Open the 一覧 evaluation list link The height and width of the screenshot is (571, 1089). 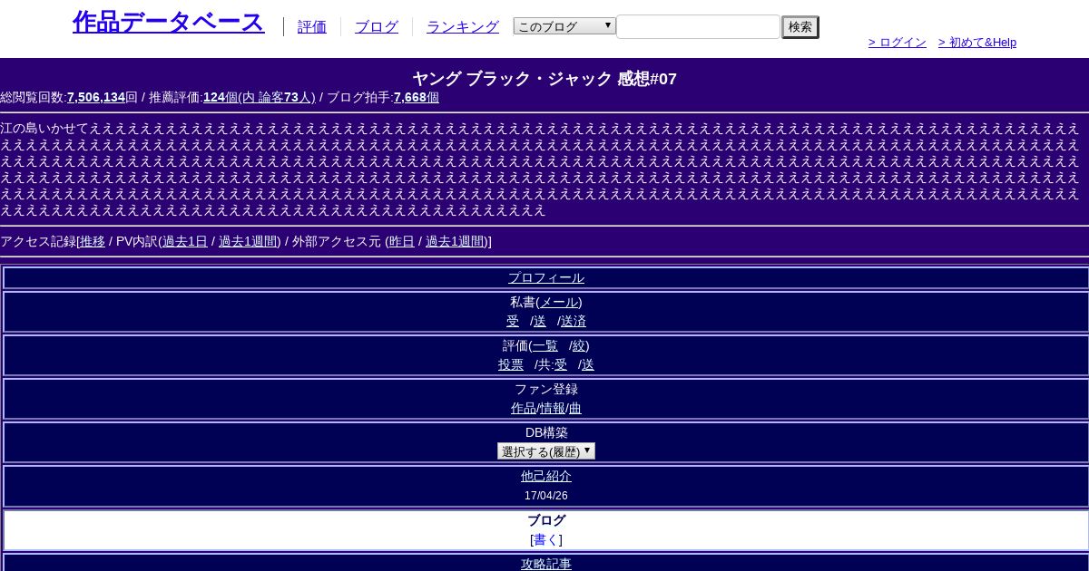click(x=545, y=345)
